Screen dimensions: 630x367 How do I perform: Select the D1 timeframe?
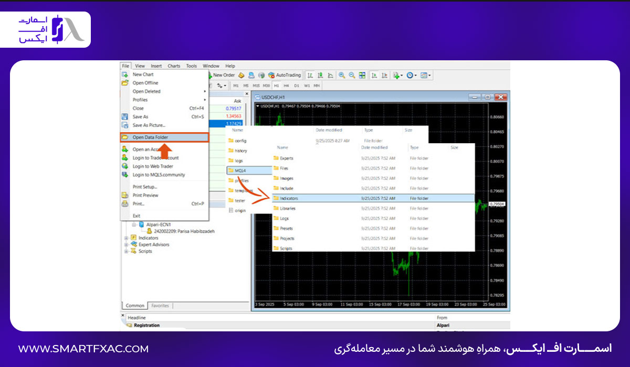tap(297, 86)
